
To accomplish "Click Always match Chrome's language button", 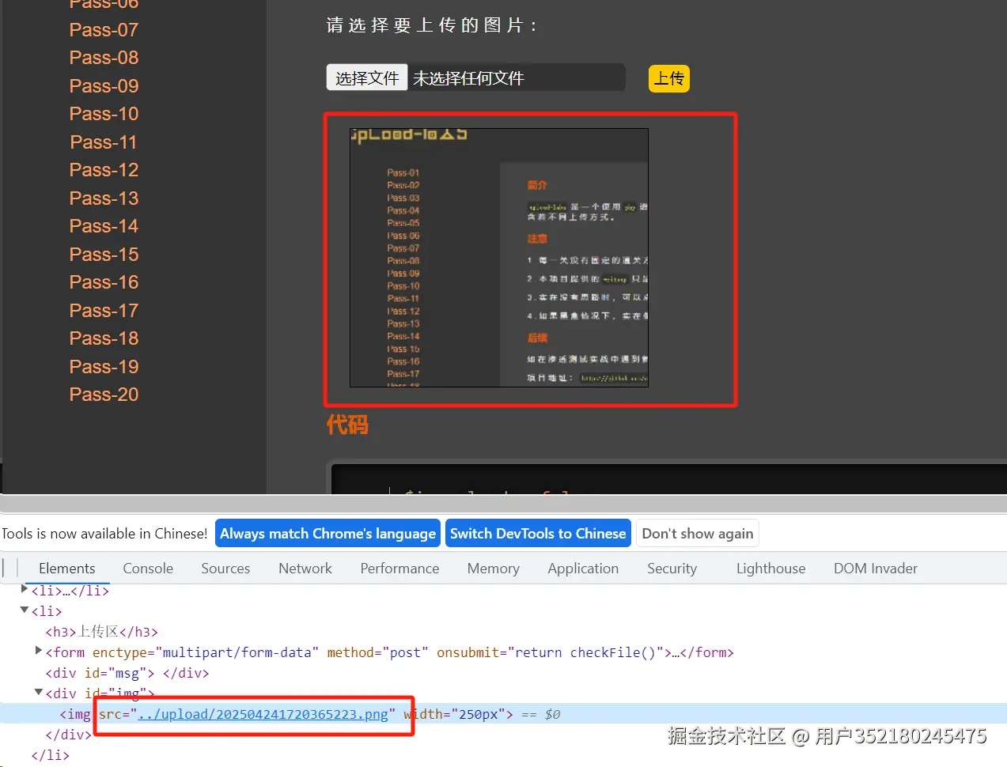I will [327, 534].
